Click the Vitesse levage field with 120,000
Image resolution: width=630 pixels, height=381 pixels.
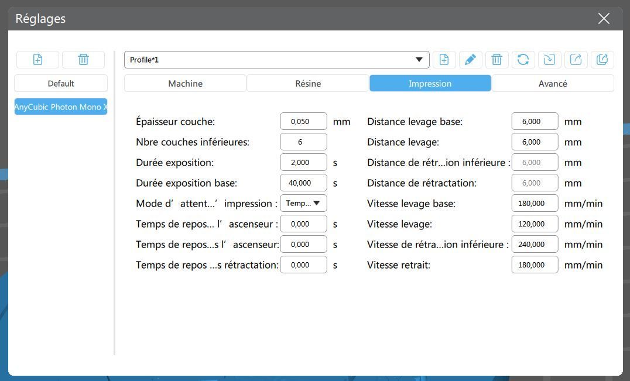coord(535,224)
